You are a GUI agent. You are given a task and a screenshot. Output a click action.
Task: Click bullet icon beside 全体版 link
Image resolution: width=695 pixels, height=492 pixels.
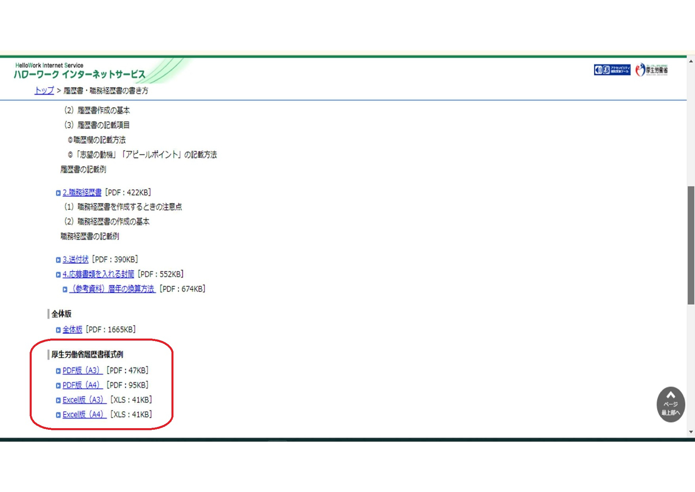pyautogui.click(x=58, y=330)
